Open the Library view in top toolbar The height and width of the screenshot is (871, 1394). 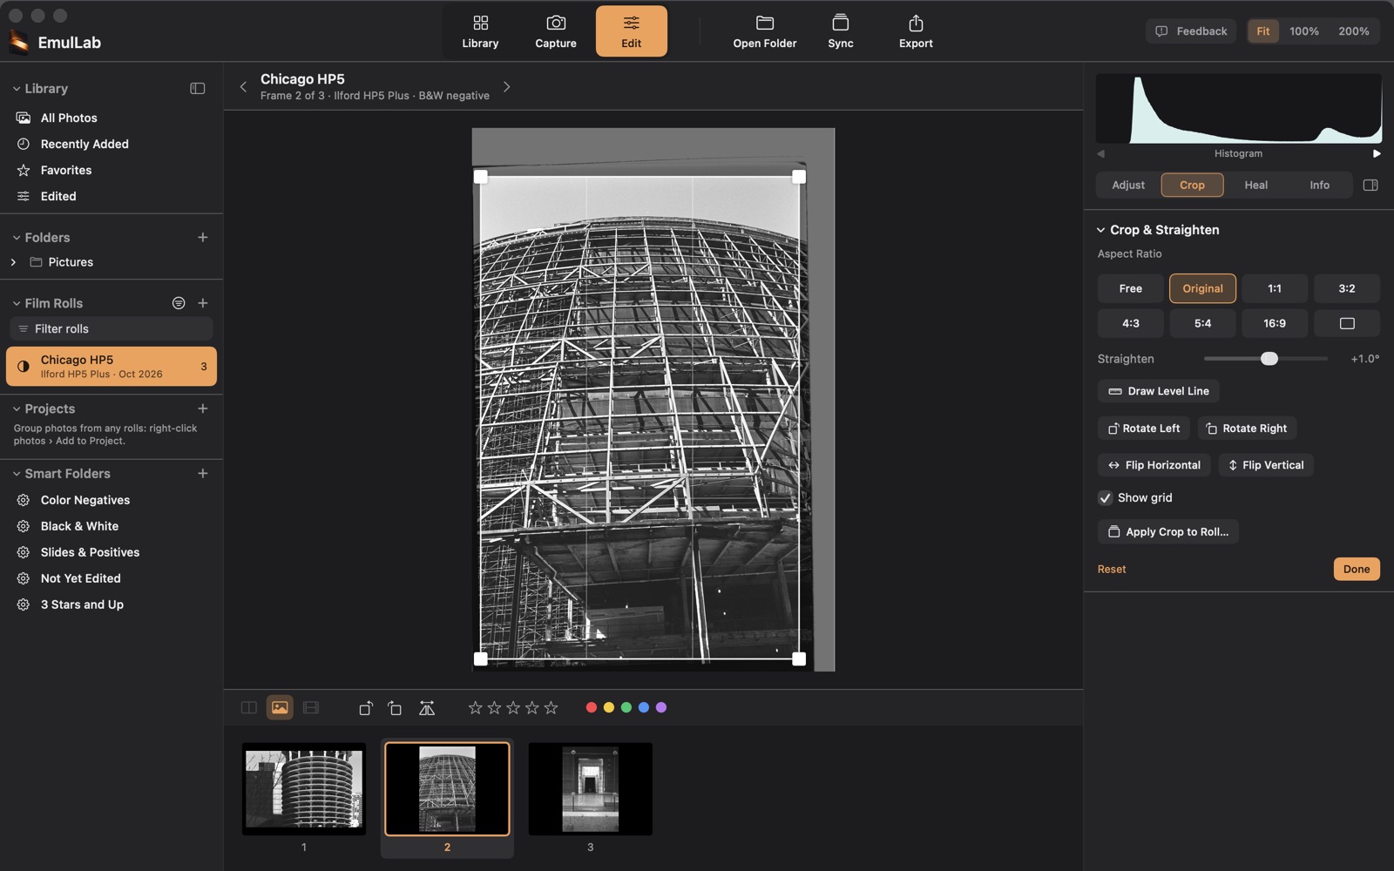coord(480,31)
